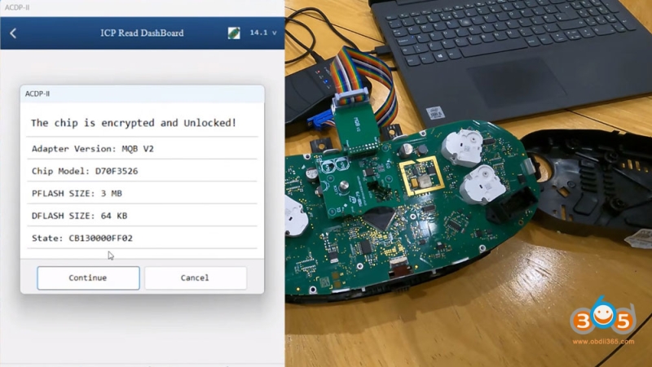This screenshot has width=652, height=367.
Task: Go back using the header arrow
Action: [13, 33]
